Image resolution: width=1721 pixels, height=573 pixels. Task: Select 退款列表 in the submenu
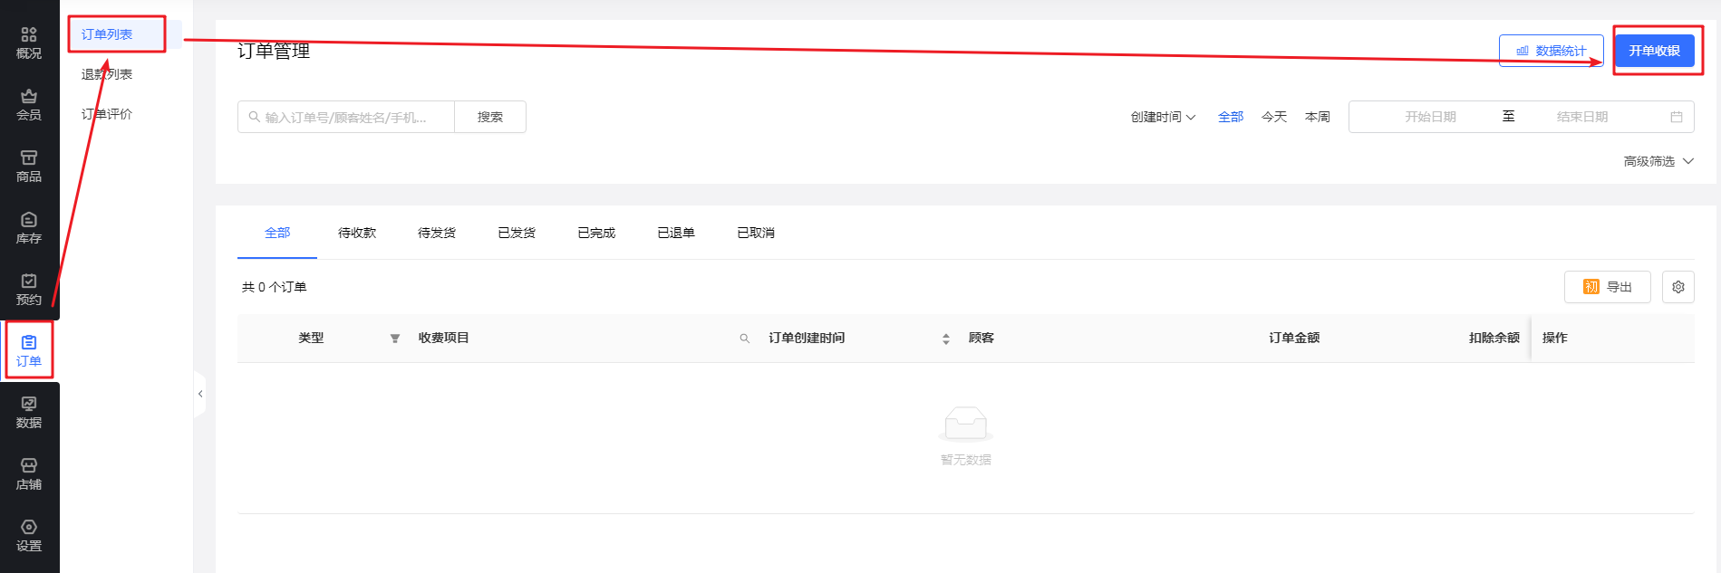107,74
